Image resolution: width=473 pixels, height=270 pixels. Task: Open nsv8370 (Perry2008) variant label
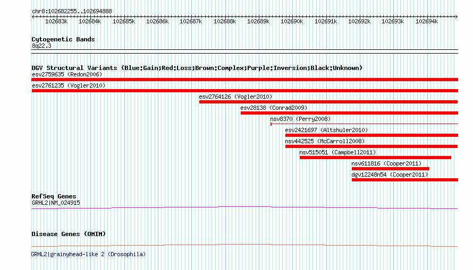(x=300, y=119)
